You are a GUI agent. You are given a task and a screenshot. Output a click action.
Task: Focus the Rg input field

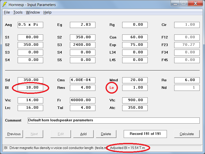[135, 25]
